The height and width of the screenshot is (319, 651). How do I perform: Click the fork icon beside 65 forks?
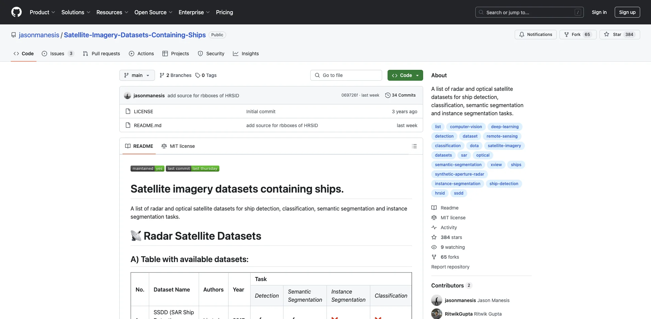[x=434, y=257]
